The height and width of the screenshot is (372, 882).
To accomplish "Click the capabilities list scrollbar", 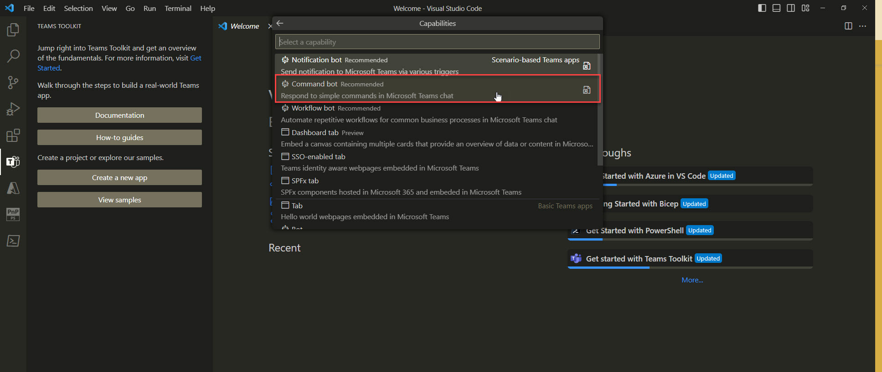I will pyautogui.click(x=600, y=110).
